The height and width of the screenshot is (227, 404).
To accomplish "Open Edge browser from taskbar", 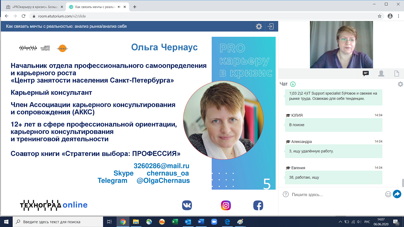I will [227, 222].
